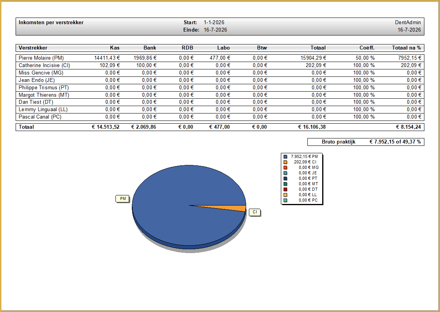Screen dimensions: 440x312
Task: Click the PC legend color swatch
Action: 286,200
